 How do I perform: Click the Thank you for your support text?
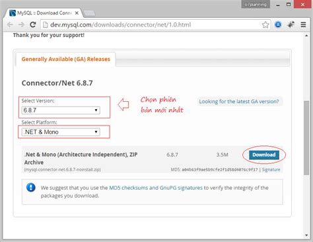49,35
